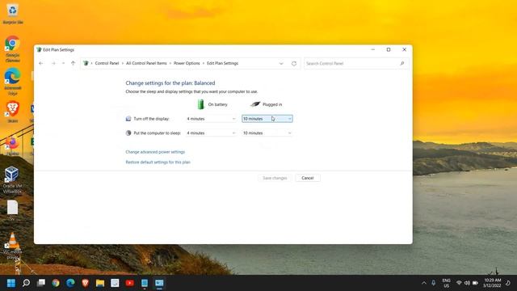Show hidden system tray icons
The height and width of the screenshot is (291, 517).
424,283
